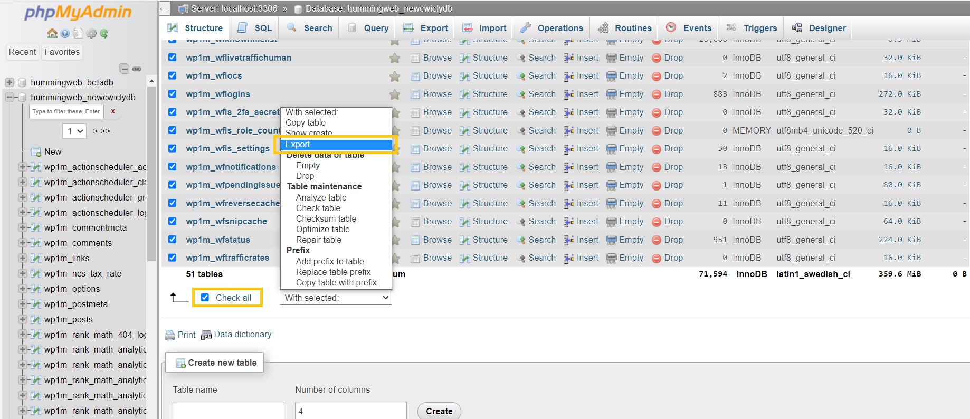Open the Designer tab

819,28
